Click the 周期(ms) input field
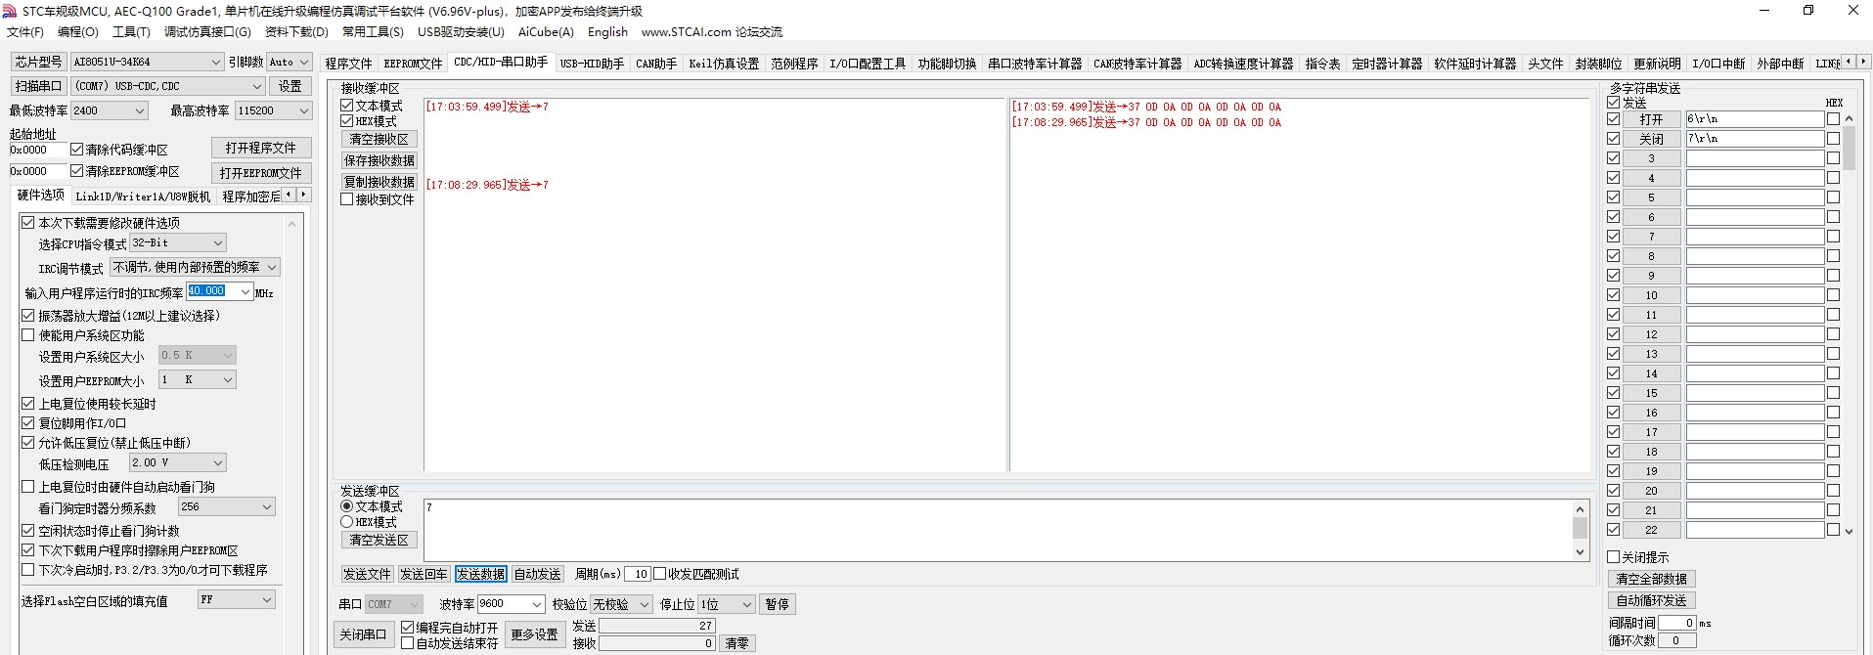Screen dimensions: 1873x655 [x=638, y=574]
